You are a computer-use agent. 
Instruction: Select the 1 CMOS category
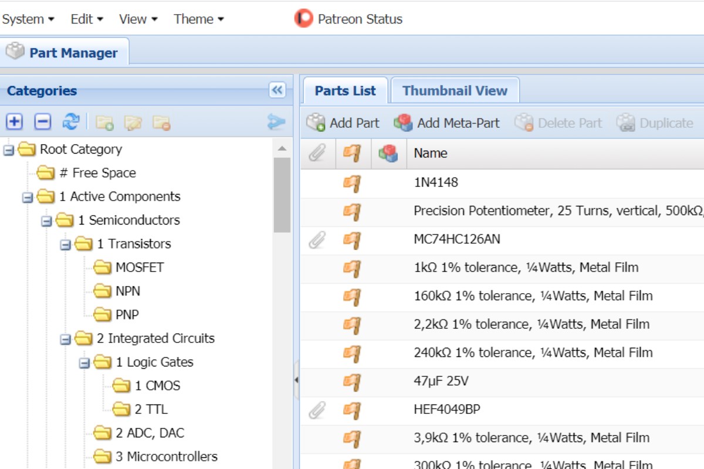point(157,386)
